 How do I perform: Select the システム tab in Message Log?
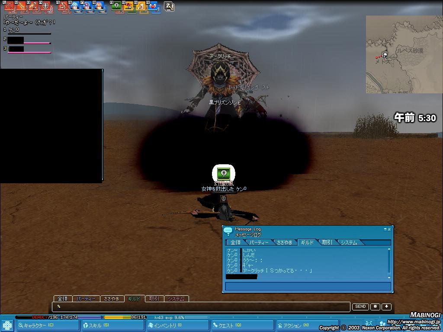coord(349,242)
